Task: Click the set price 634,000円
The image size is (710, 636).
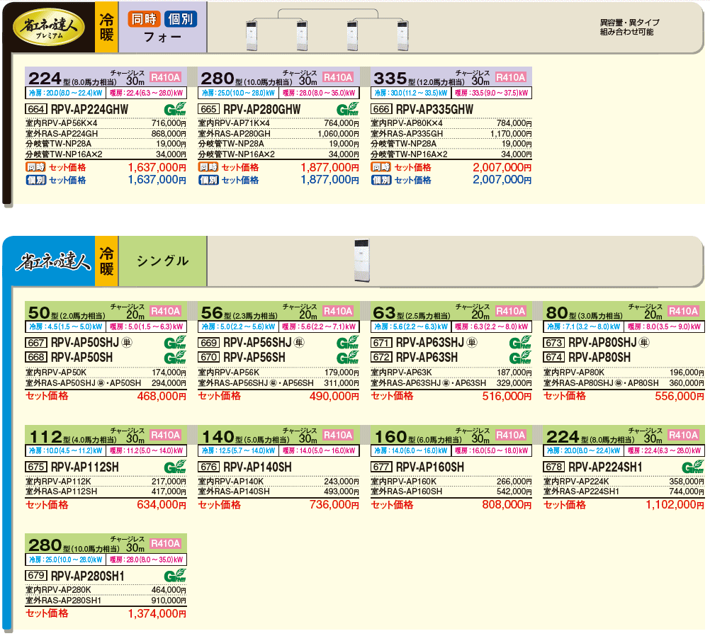Action: (162, 505)
